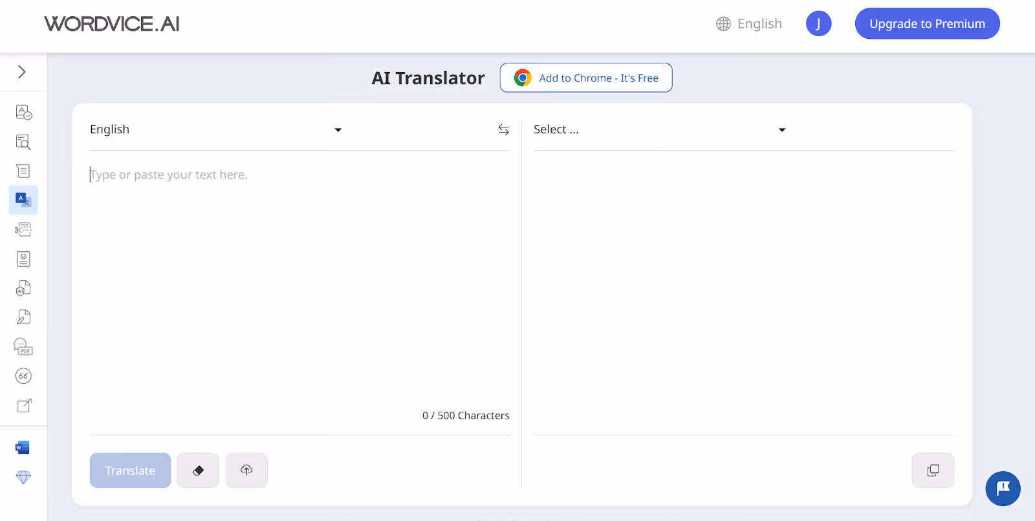The width and height of the screenshot is (1035, 521).
Task: Clear the input text with the eraser button
Action: coord(197,471)
